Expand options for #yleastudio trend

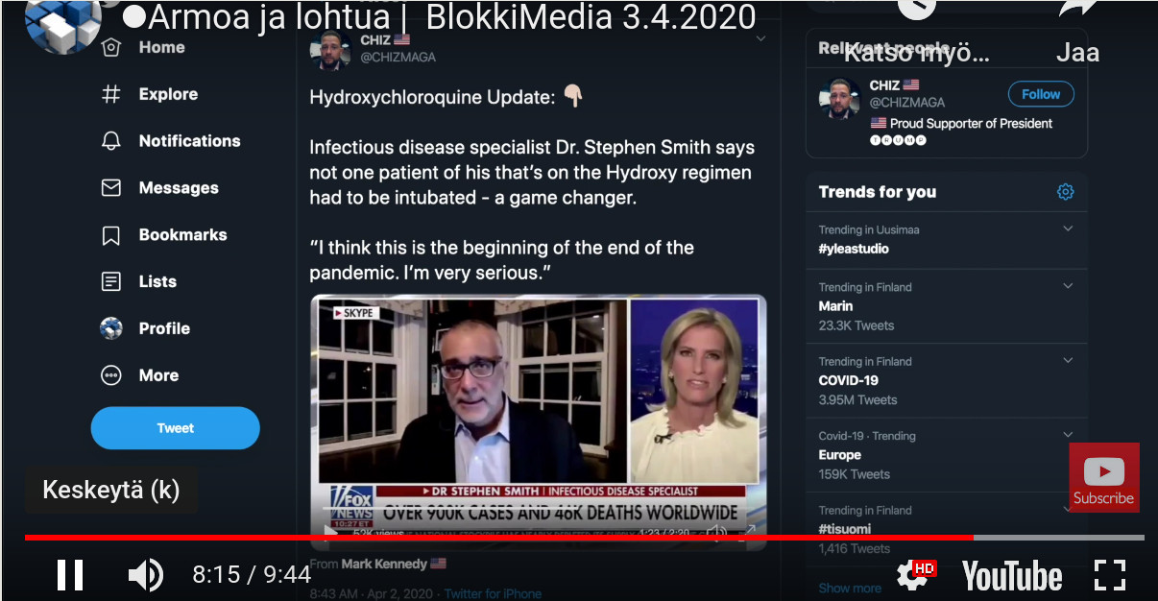pos(1068,229)
